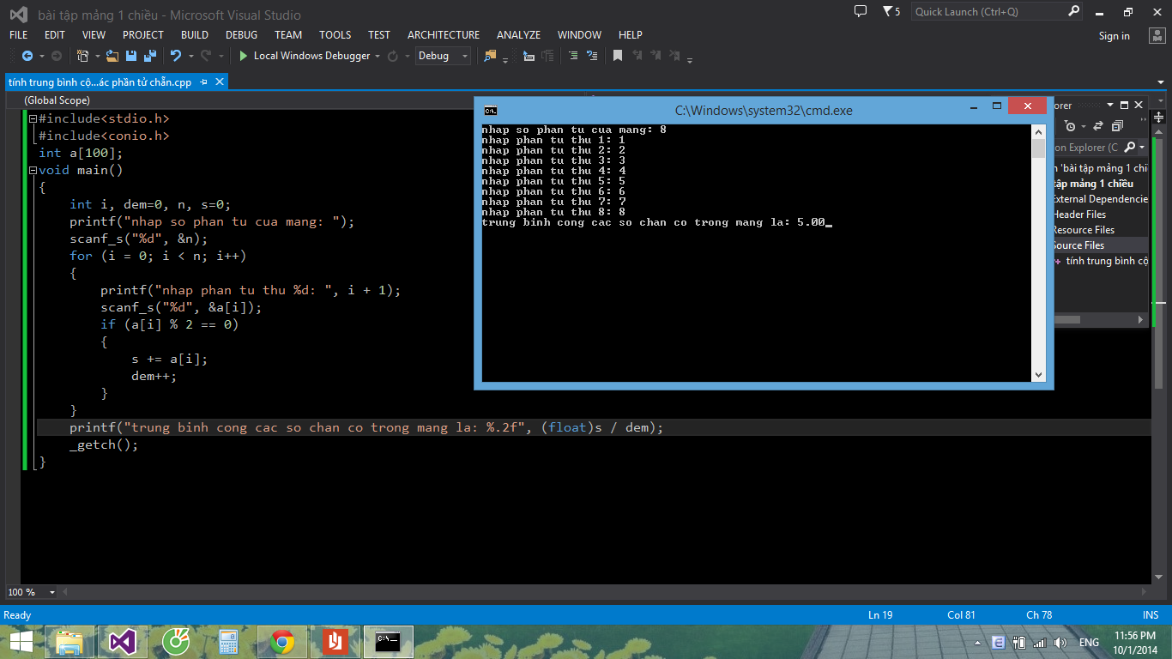Click the Navigate Forward arrow in toolbar
Viewport: 1172px width, 659px height.
[57, 56]
